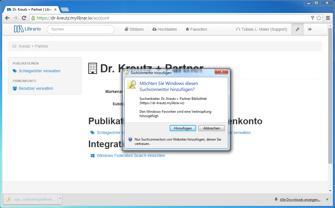The width and height of the screenshot is (335, 208).
Task: Open the Chrome hamburger menu
Action: (x=328, y=18)
